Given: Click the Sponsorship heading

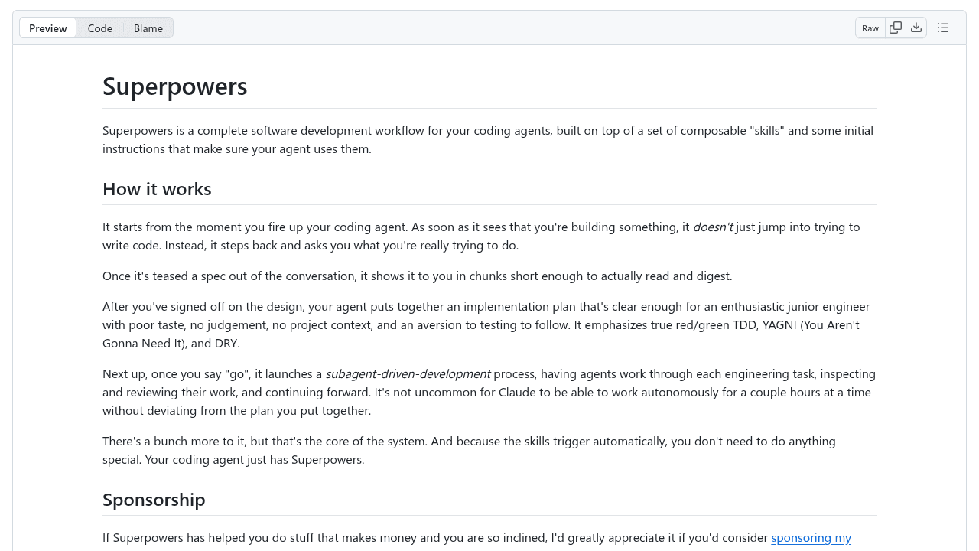Looking at the screenshot, I should 154,499.
